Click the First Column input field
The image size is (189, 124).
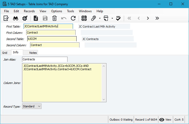click(51, 32)
